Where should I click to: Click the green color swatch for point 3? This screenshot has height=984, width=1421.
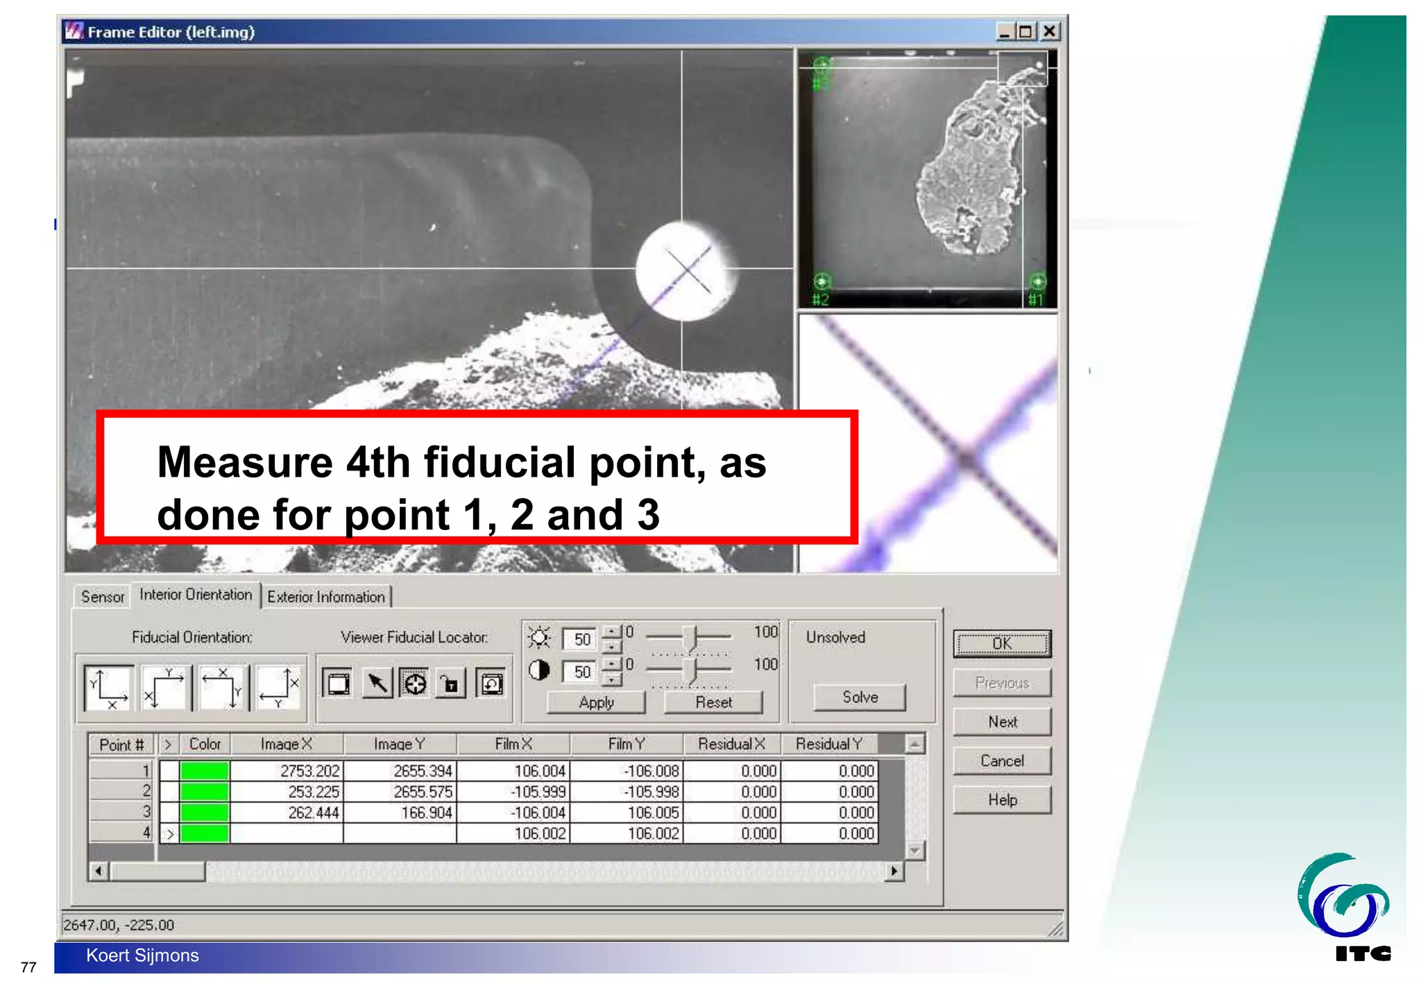(205, 812)
